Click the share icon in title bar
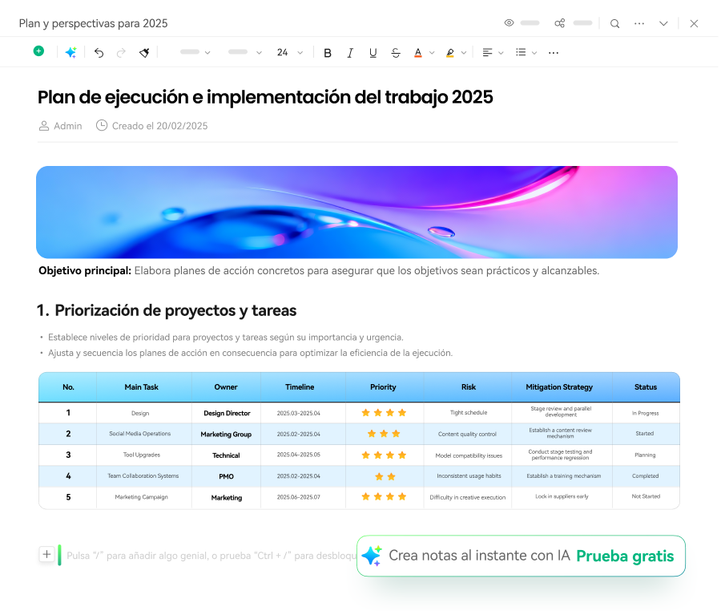 pos(560,23)
